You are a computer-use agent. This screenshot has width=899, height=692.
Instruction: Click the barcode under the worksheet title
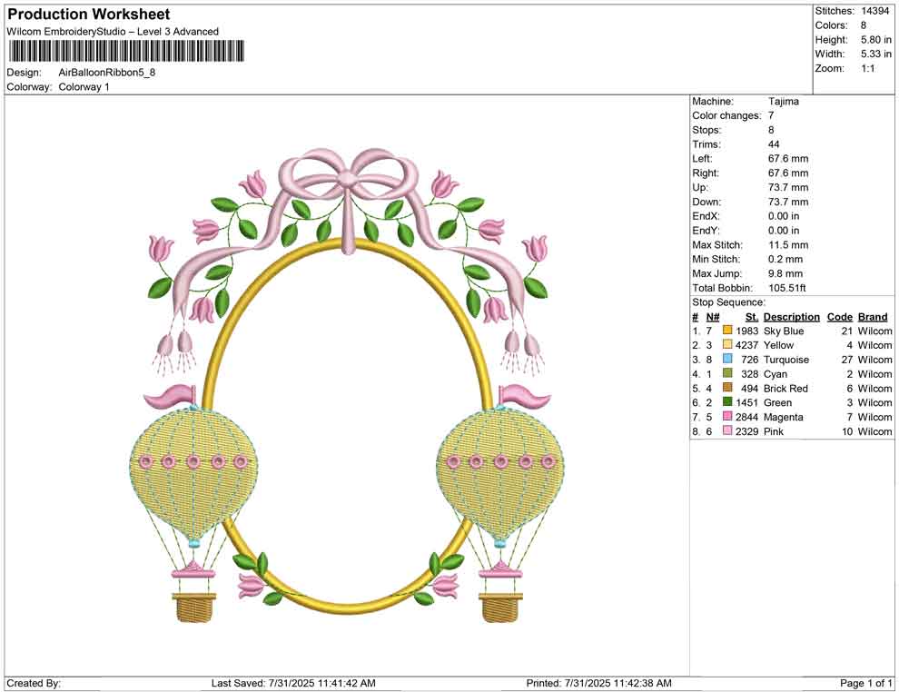[125, 51]
